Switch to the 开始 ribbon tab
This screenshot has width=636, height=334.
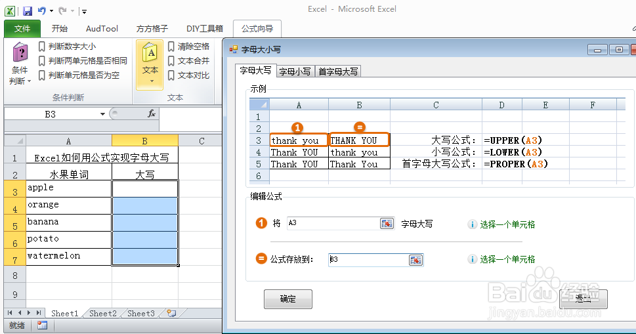point(60,29)
